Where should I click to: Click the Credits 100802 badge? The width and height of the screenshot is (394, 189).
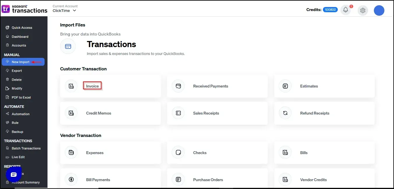pos(330,10)
